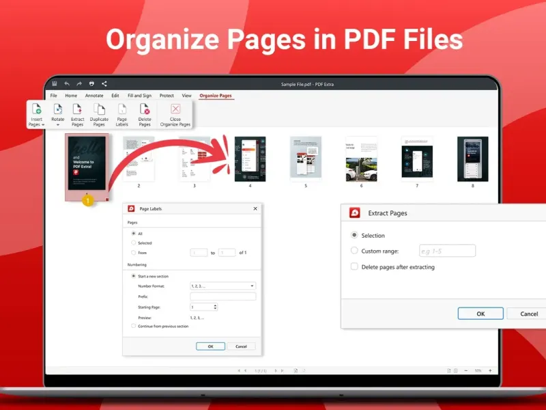Screen dimensions: 546x410
Task: Open the Page Labels tool
Action: click(x=122, y=115)
